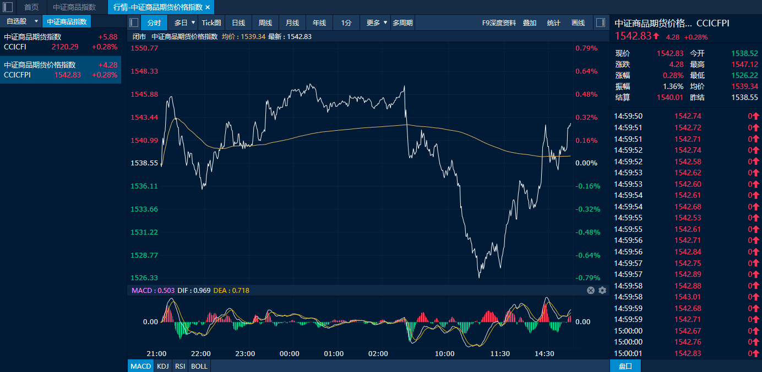Switch to the 首页 tab
Screen dimensions: 762x372
31,7
